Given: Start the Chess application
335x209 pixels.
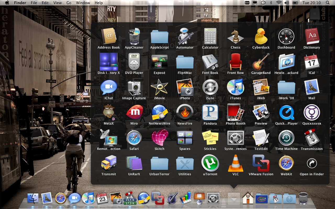Looking at the screenshot, I should 236,36.
